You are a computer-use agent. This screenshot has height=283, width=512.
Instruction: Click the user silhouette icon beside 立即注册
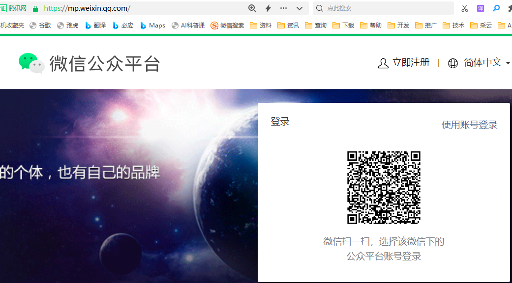[383, 63]
